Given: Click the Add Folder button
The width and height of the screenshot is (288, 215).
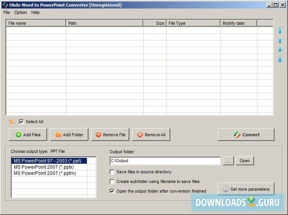Looking at the screenshot, I should (69, 135).
